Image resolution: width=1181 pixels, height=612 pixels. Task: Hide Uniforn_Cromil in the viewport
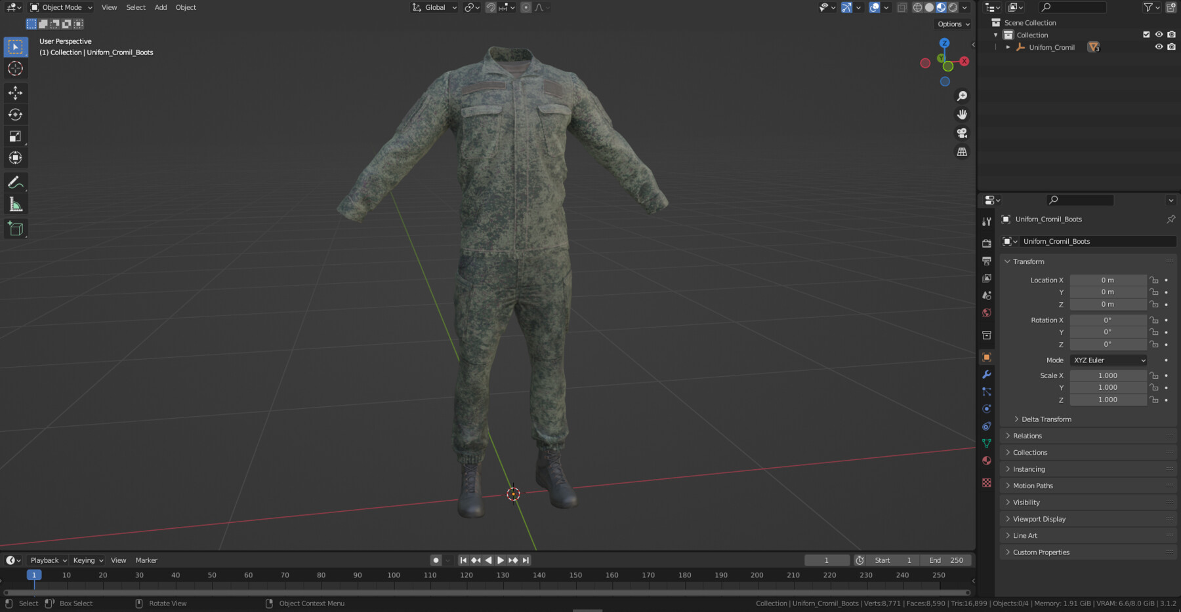point(1159,47)
